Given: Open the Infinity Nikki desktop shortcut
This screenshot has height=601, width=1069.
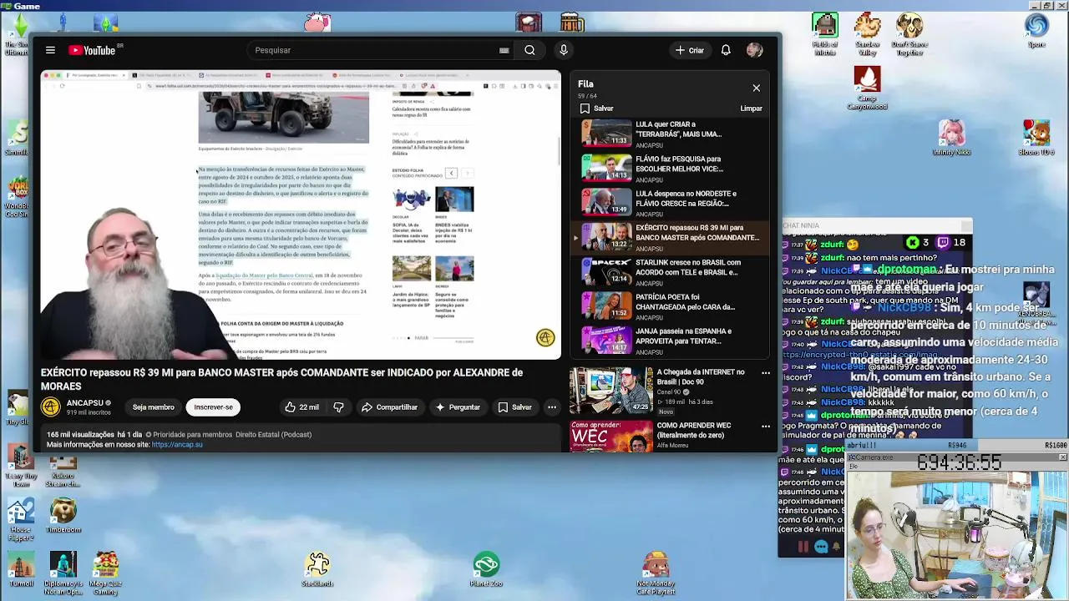Looking at the screenshot, I should point(951,139).
